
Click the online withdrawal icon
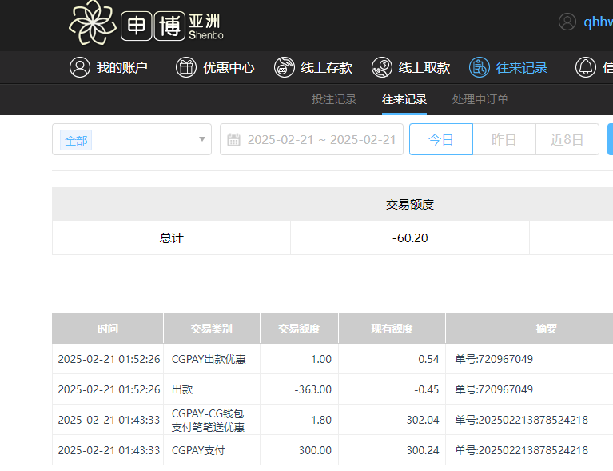[381, 67]
